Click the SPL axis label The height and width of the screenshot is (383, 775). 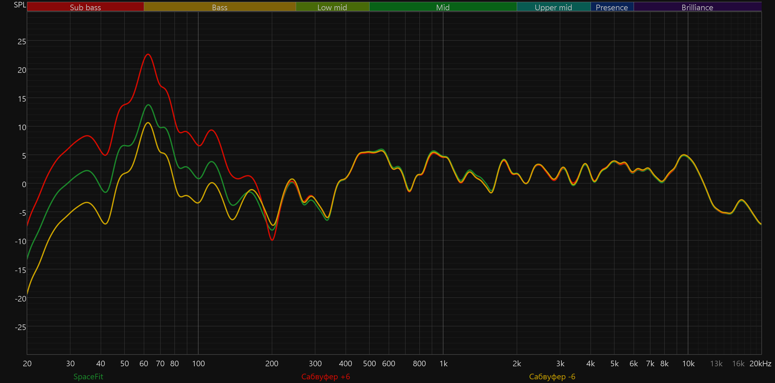(x=20, y=5)
